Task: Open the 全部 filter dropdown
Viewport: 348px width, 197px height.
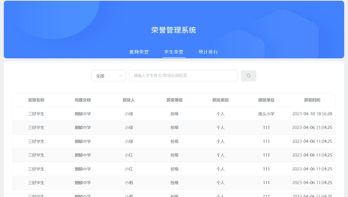Action: [109, 76]
